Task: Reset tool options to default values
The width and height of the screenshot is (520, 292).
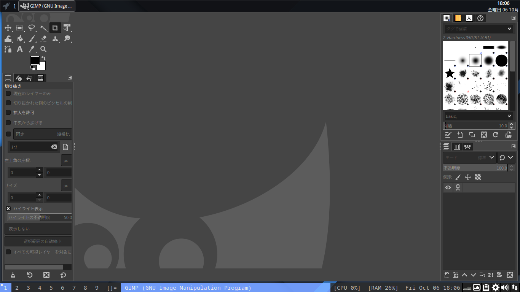Action: click(x=63, y=275)
